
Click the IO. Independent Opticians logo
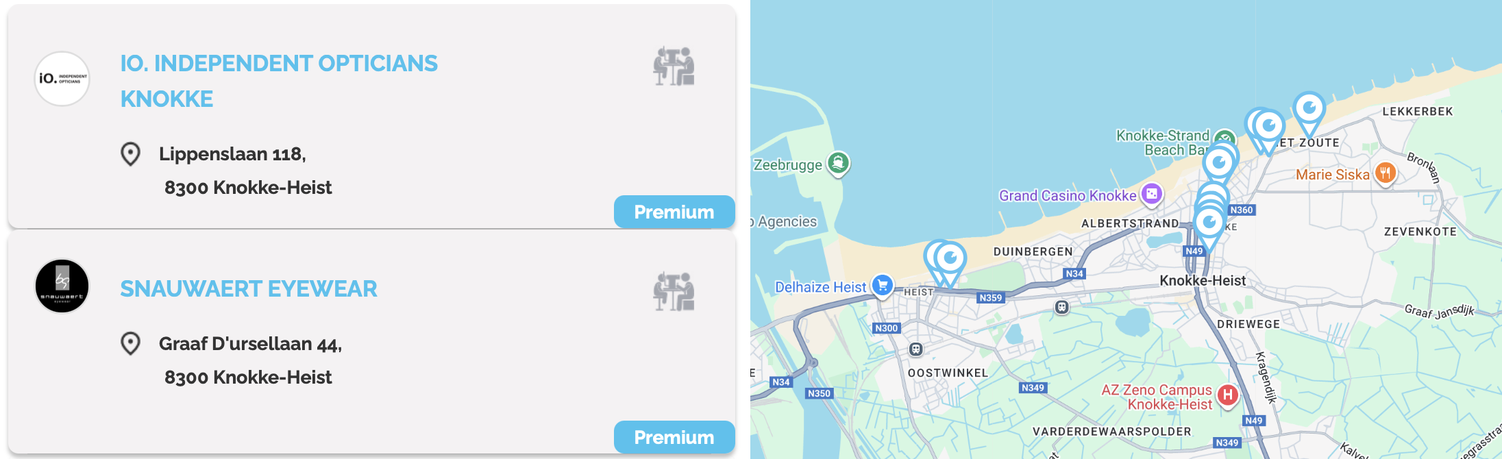pyautogui.click(x=62, y=79)
